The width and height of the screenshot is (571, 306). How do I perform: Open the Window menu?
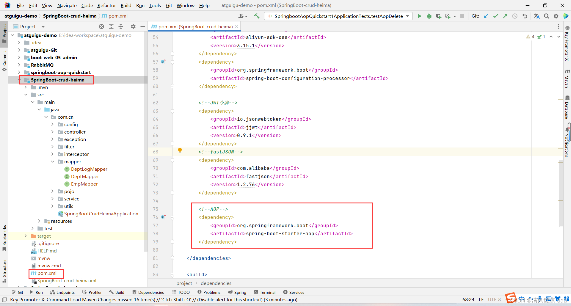pos(185,5)
